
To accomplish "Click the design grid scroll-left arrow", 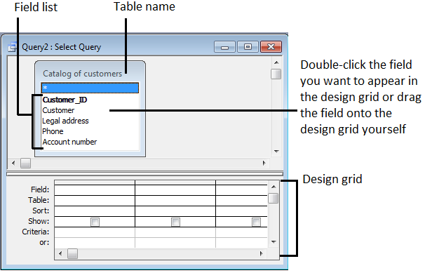I will pyautogui.click(x=60, y=254).
